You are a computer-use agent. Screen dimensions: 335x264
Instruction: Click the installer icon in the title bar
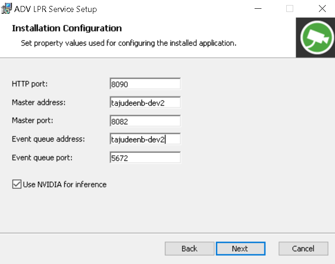[x=6, y=9]
